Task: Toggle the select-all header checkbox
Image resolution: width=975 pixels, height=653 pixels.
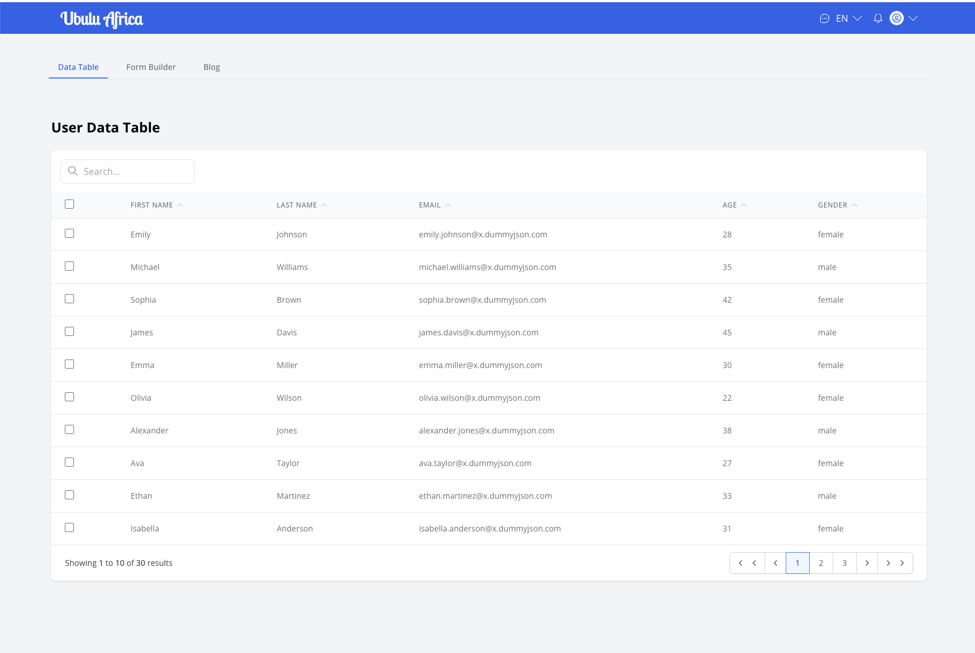Action: click(x=69, y=204)
